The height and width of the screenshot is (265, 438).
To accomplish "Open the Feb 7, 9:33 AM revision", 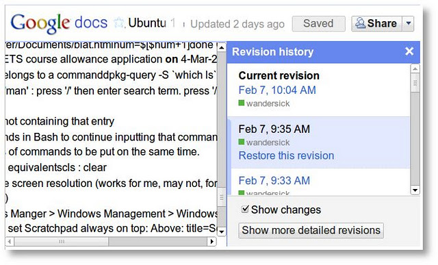I will 274,180.
